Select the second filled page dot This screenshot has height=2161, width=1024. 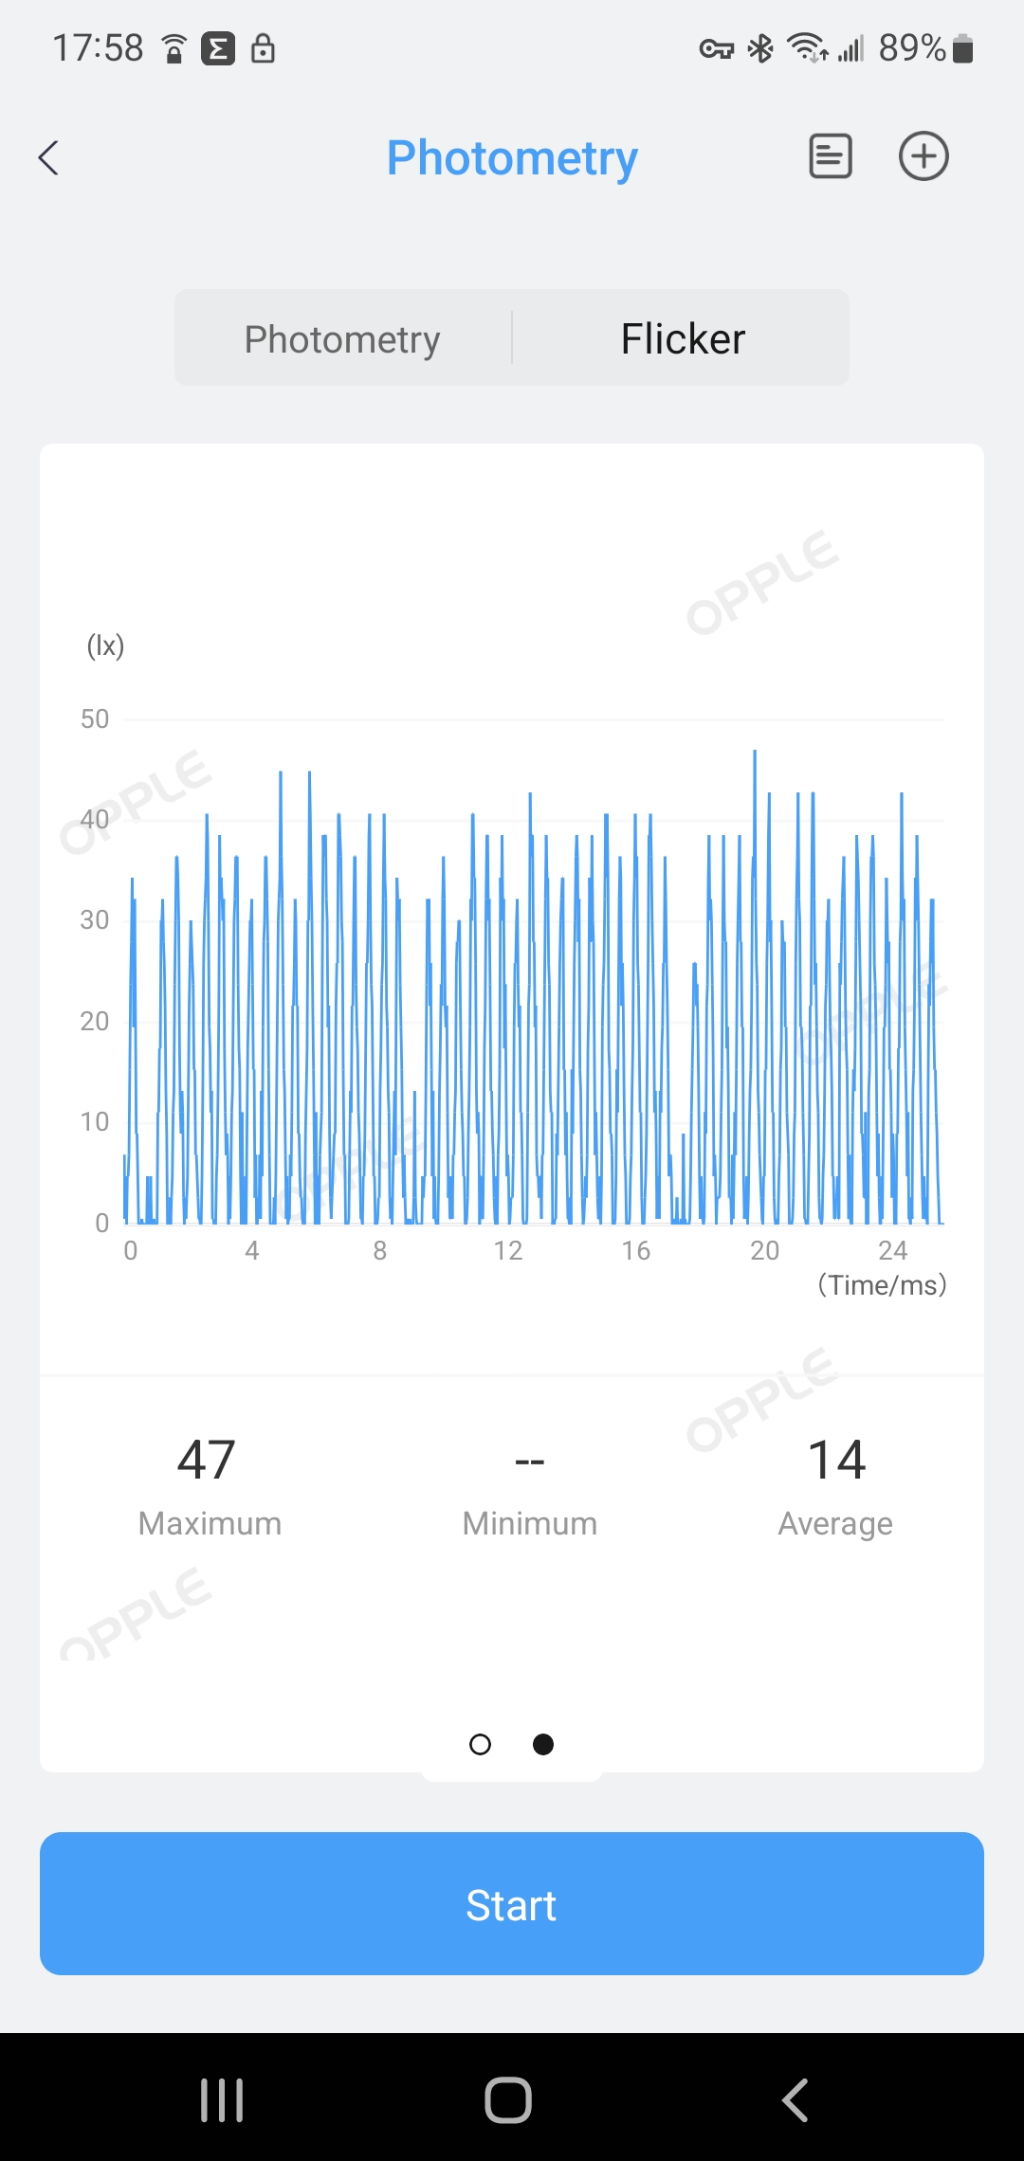click(543, 1744)
